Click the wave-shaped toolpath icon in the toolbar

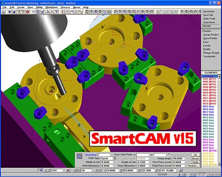[x=80, y=12]
